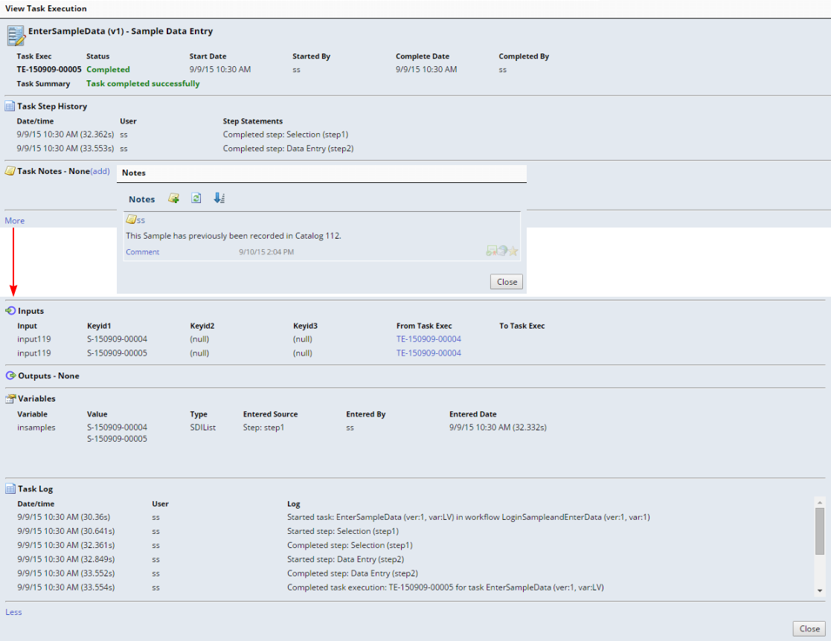Click the 'Started task: EnterSampleData' log entry
The height and width of the screenshot is (641, 831).
pyautogui.click(x=469, y=517)
